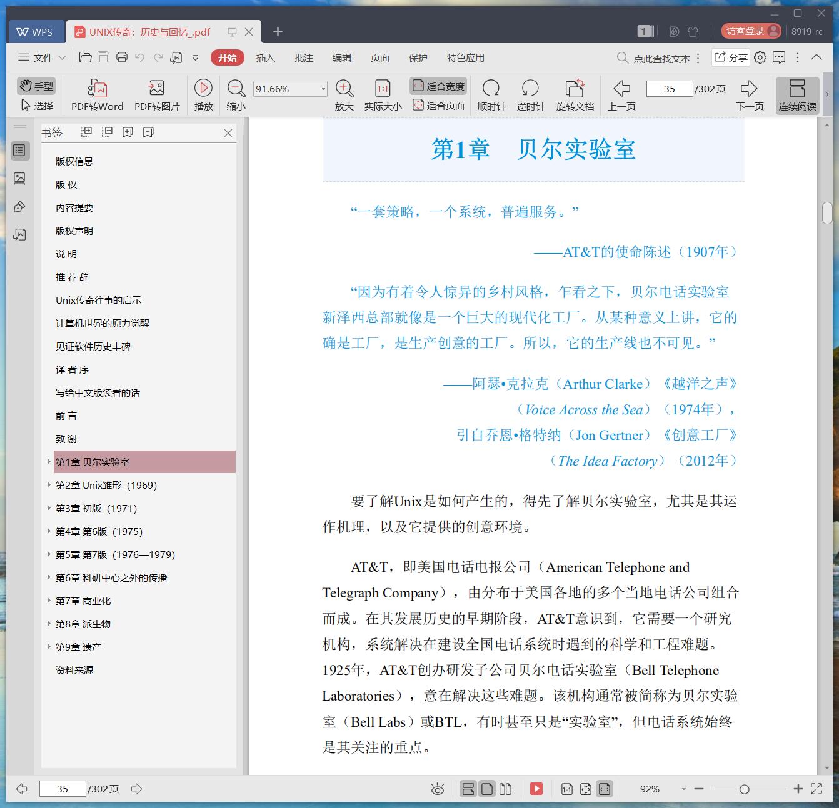Click the skin shirt icon in title bar
This screenshot has width=839, height=808.
coord(693,31)
